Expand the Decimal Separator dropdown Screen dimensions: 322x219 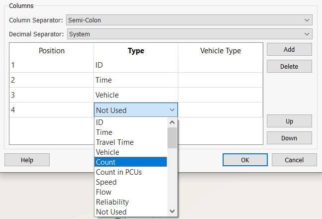tap(189, 34)
